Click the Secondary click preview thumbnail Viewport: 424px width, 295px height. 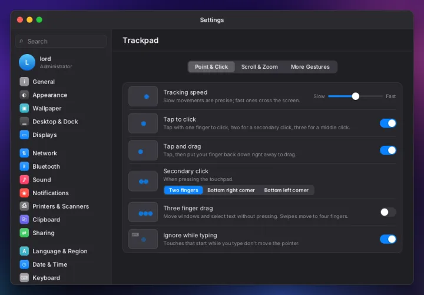tap(143, 181)
